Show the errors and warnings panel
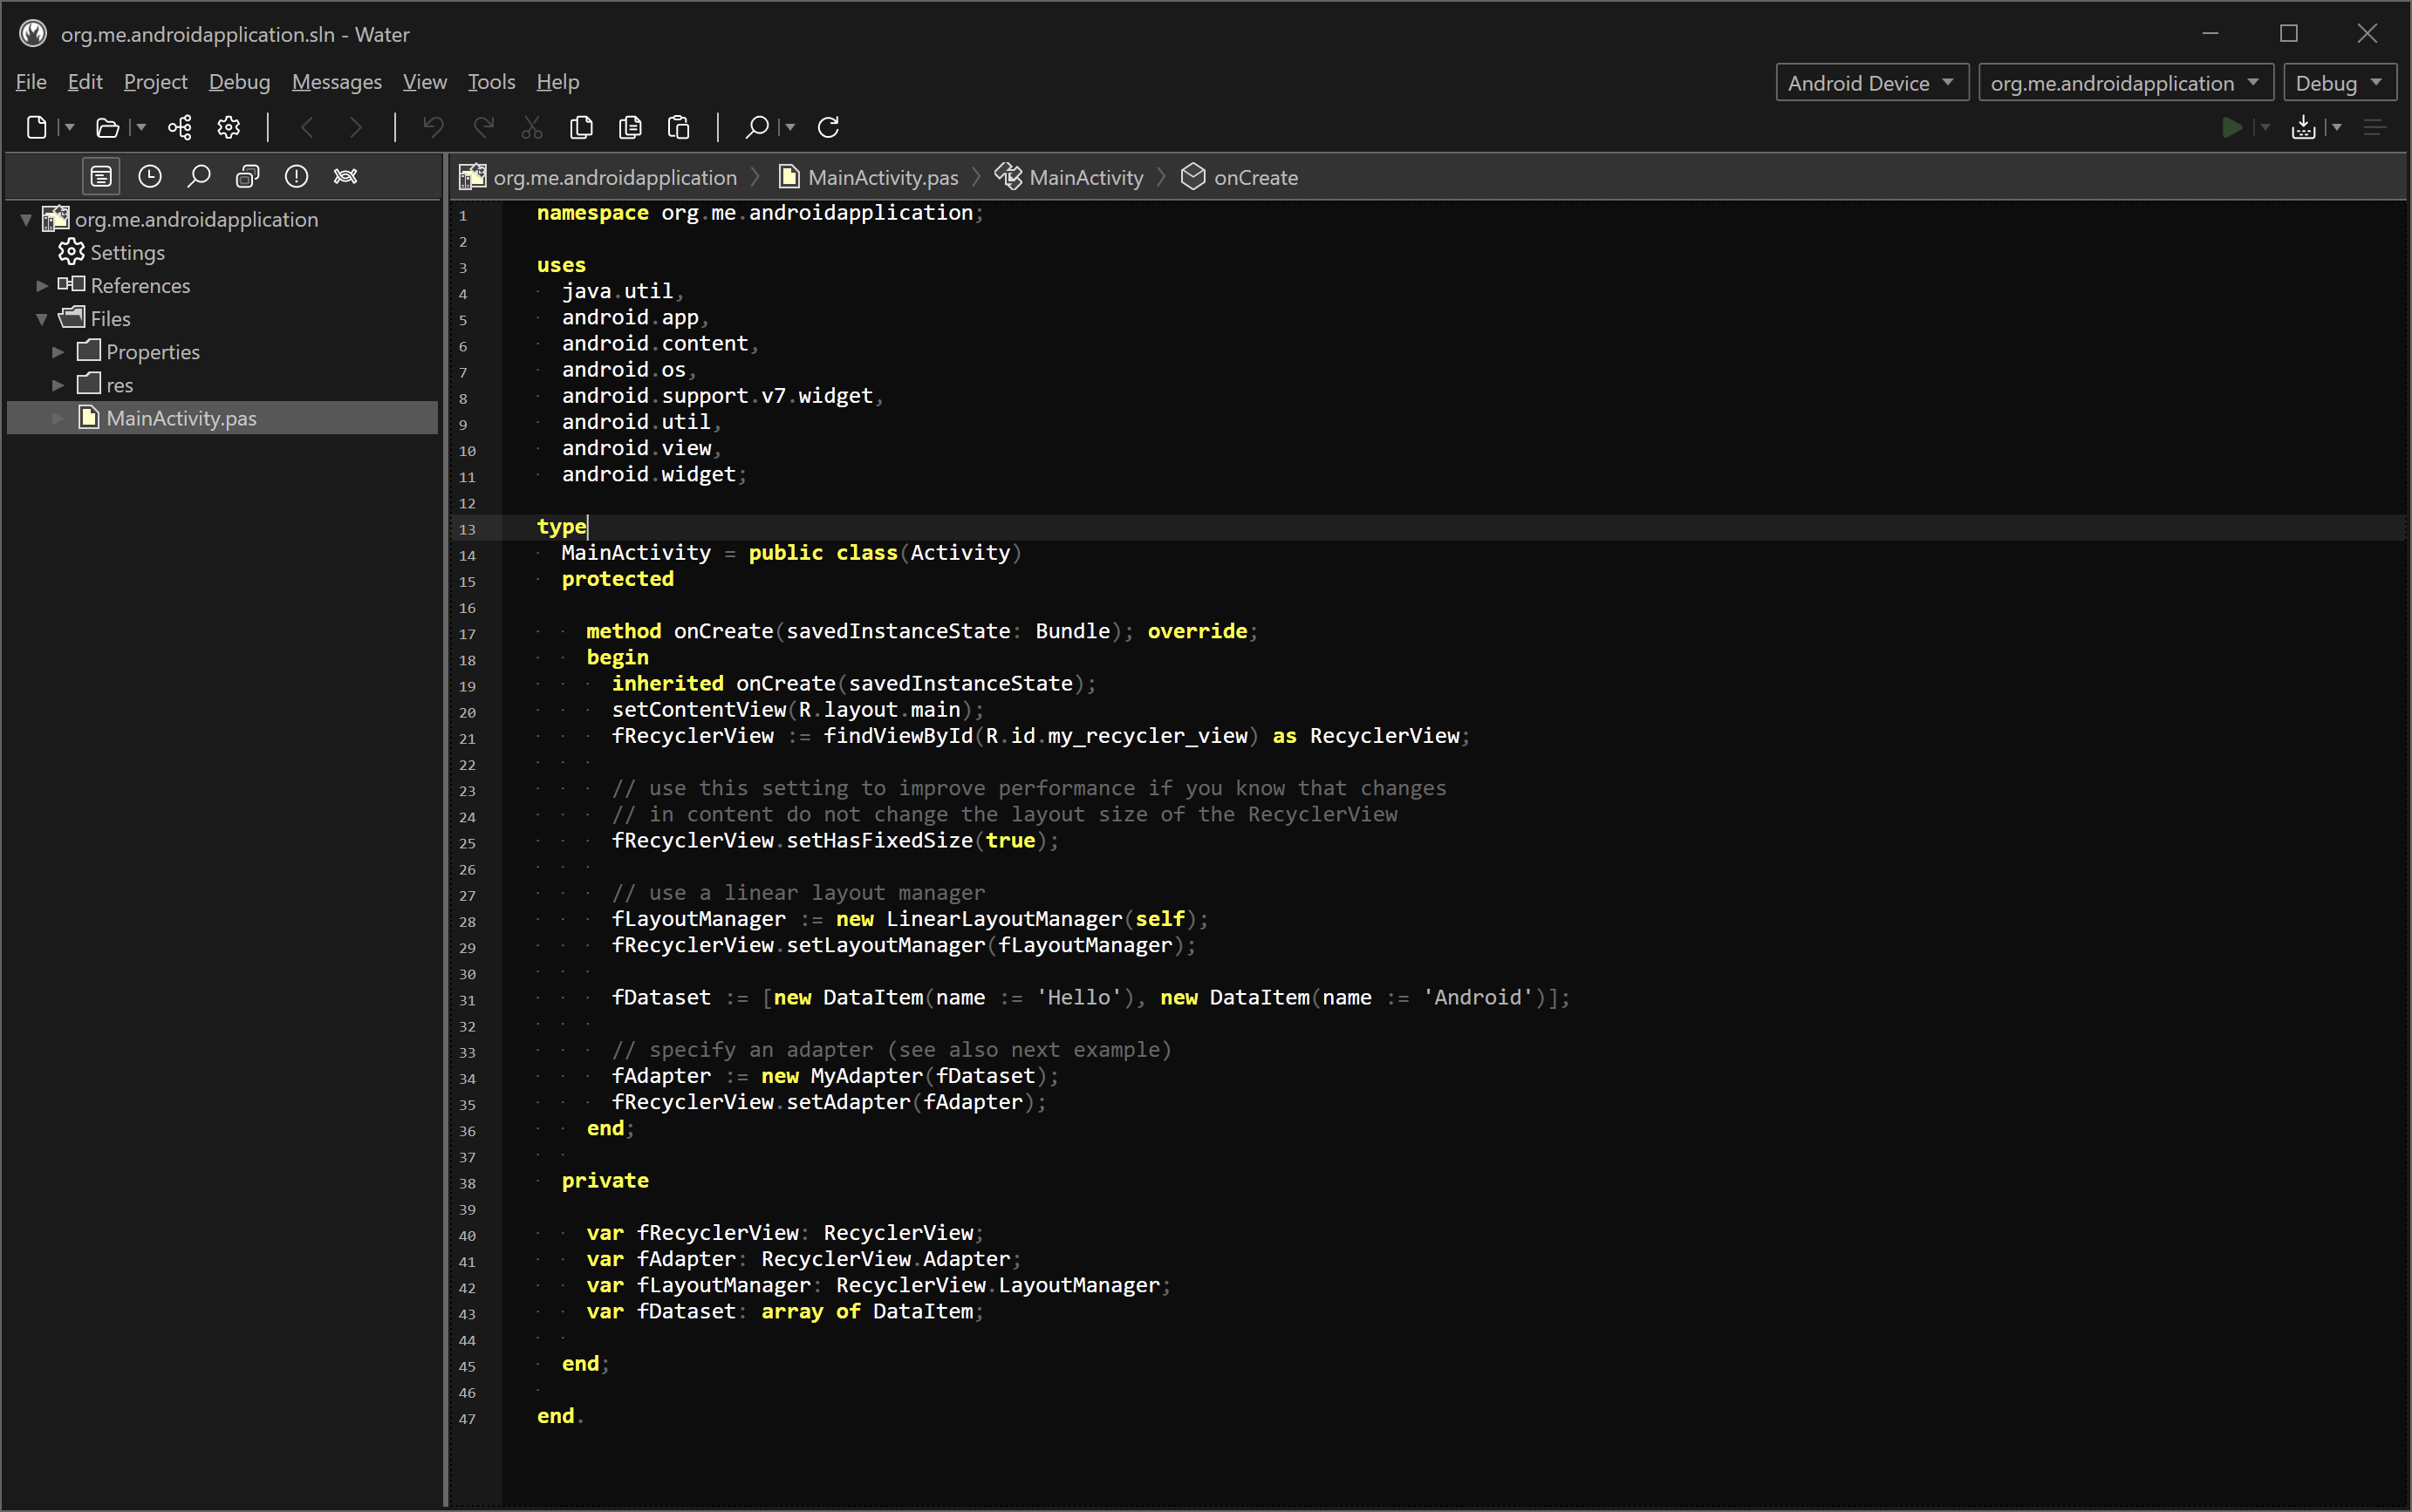 coord(296,177)
